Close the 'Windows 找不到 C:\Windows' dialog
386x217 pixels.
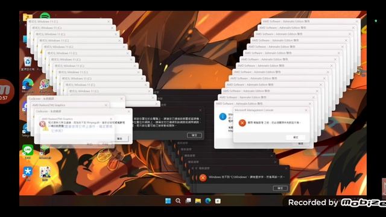pyautogui.click(x=286, y=168)
